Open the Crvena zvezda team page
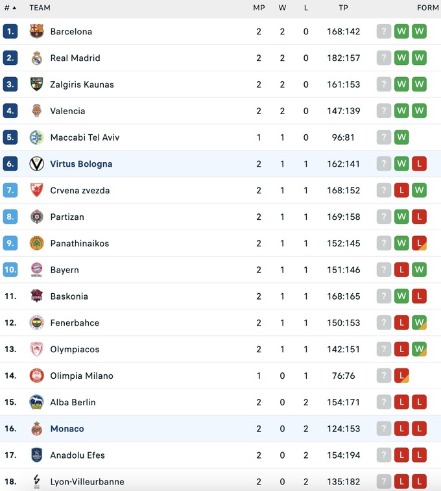The image size is (441, 491). click(80, 191)
